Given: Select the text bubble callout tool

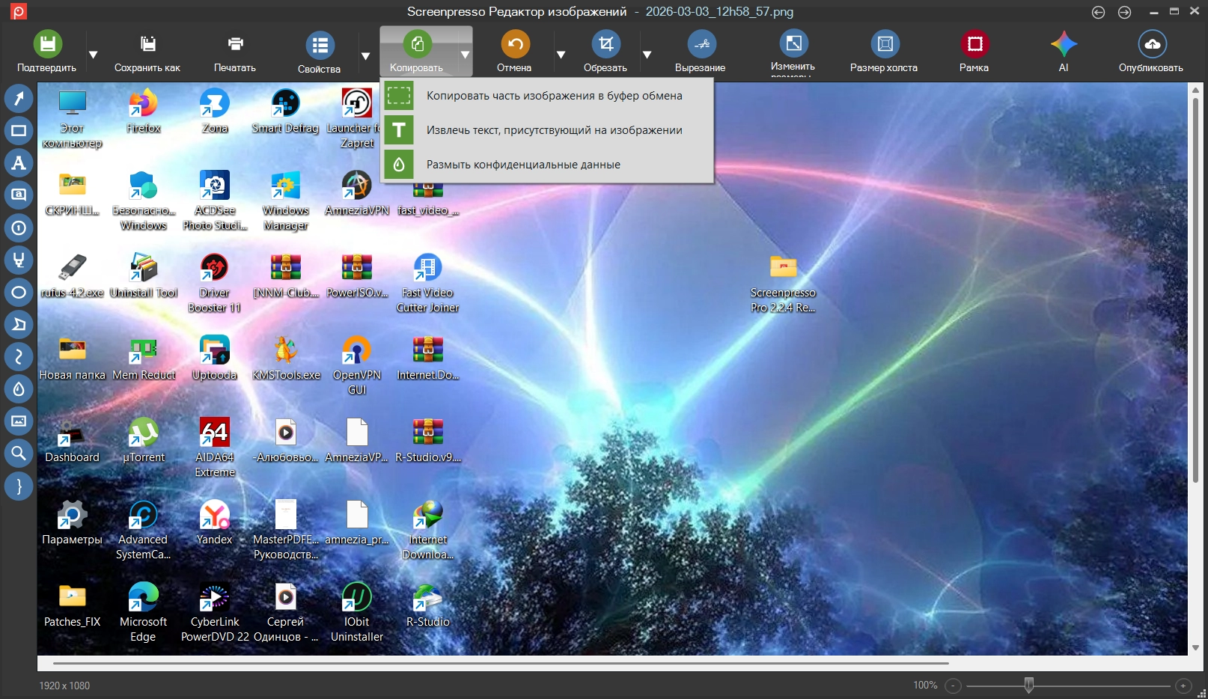Looking at the screenshot, I should coord(19,195).
